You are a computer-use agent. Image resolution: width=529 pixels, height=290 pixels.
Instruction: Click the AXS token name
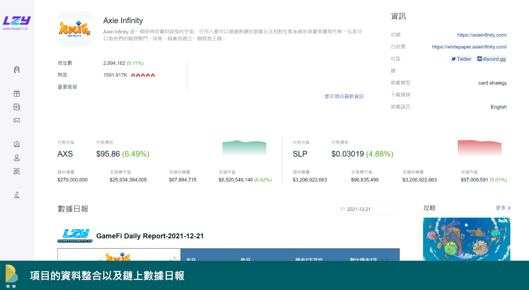pos(65,154)
